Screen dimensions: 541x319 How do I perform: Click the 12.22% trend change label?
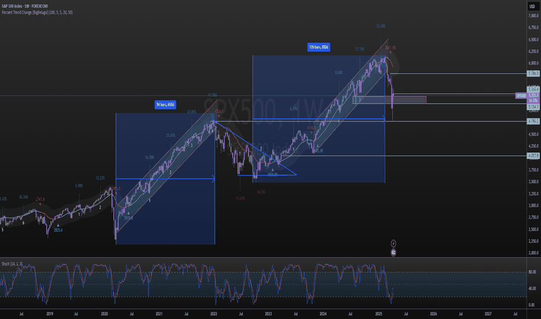[x=100, y=178]
